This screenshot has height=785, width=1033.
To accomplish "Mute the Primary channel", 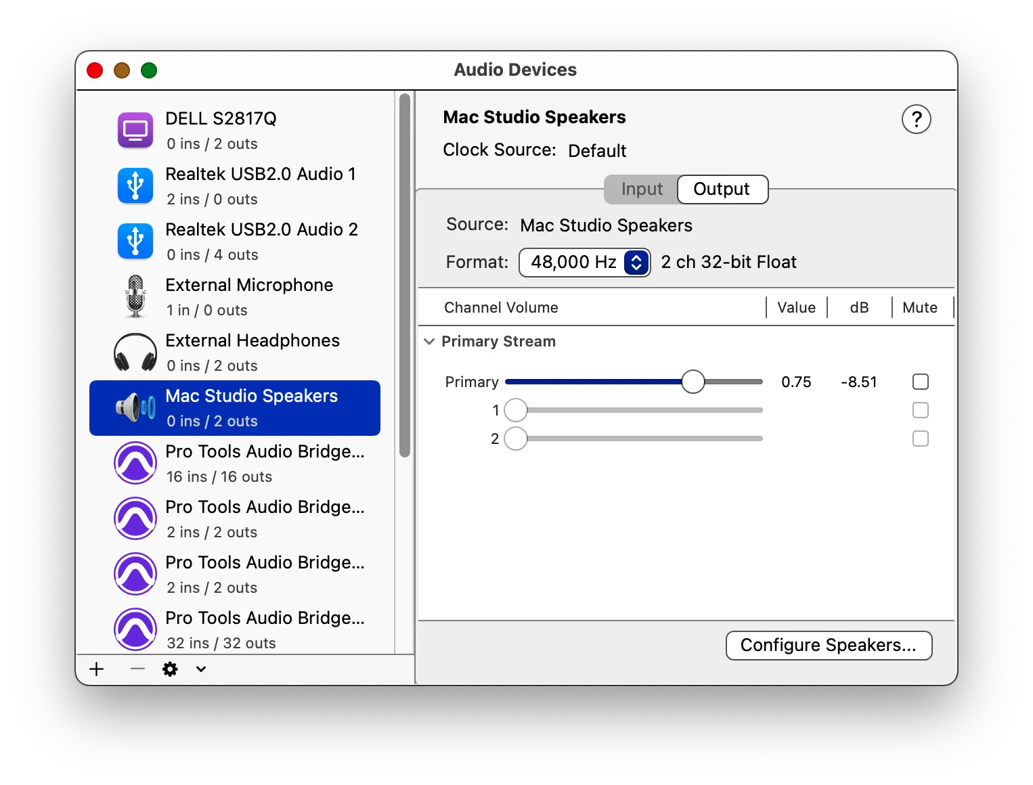I will point(920,382).
